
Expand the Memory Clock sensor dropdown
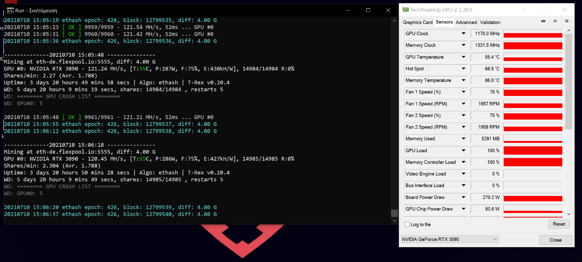[463, 45]
